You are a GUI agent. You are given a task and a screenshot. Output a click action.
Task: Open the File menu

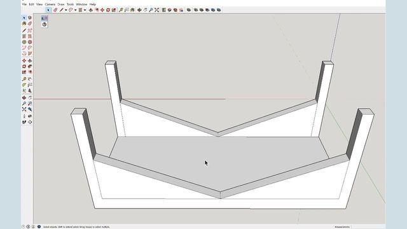click(x=24, y=4)
